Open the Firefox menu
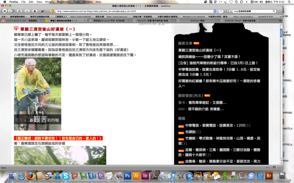Screen dimensions: 294x183 pos(14,2)
